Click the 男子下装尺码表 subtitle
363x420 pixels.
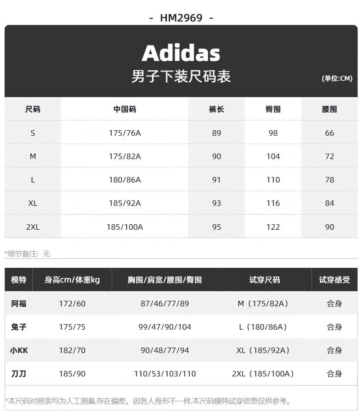(181, 76)
